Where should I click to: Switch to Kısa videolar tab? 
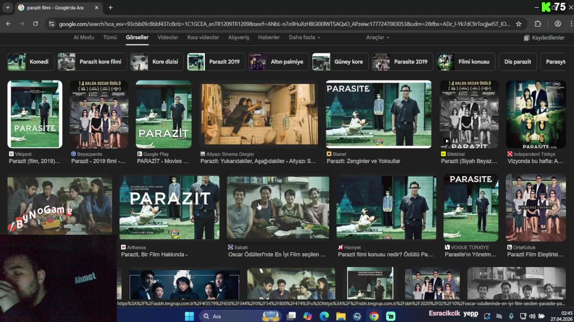tap(203, 38)
